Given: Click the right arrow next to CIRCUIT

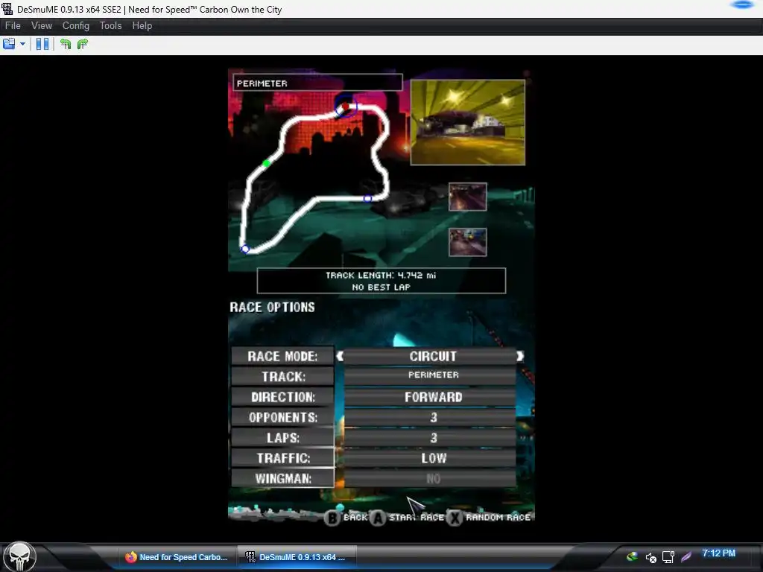Looking at the screenshot, I should [x=520, y=356].
